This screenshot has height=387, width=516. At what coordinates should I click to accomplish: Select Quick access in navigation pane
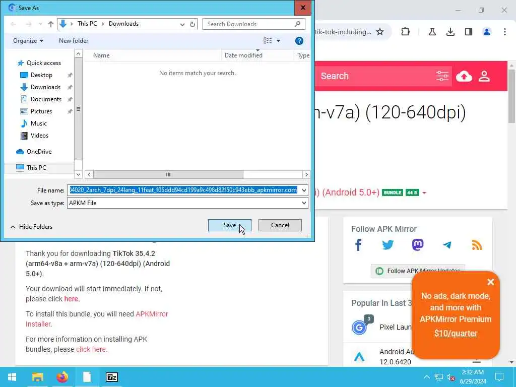coord(43,63)
